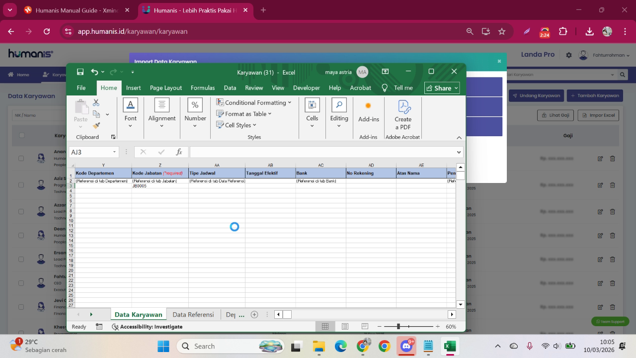Open the Cells group button

click(x=312, y=113)
